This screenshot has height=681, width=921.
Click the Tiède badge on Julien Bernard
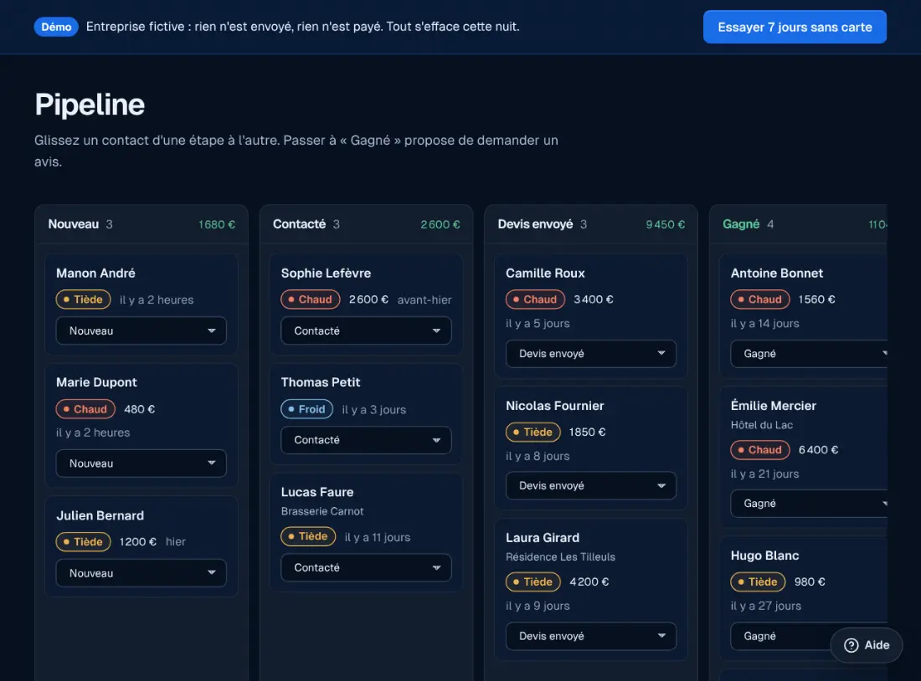83,542
